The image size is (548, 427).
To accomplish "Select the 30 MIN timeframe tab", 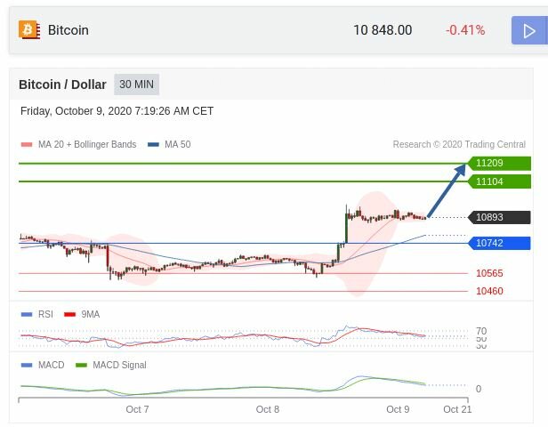I will point(136,85).
